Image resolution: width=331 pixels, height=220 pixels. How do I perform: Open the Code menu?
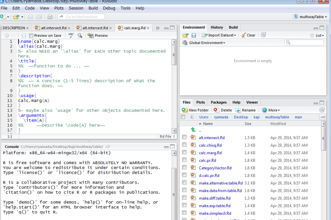(30, 8)
